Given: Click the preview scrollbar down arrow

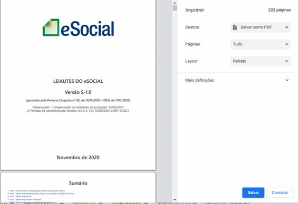Looking at the screenshot, I should pos(175,200).
